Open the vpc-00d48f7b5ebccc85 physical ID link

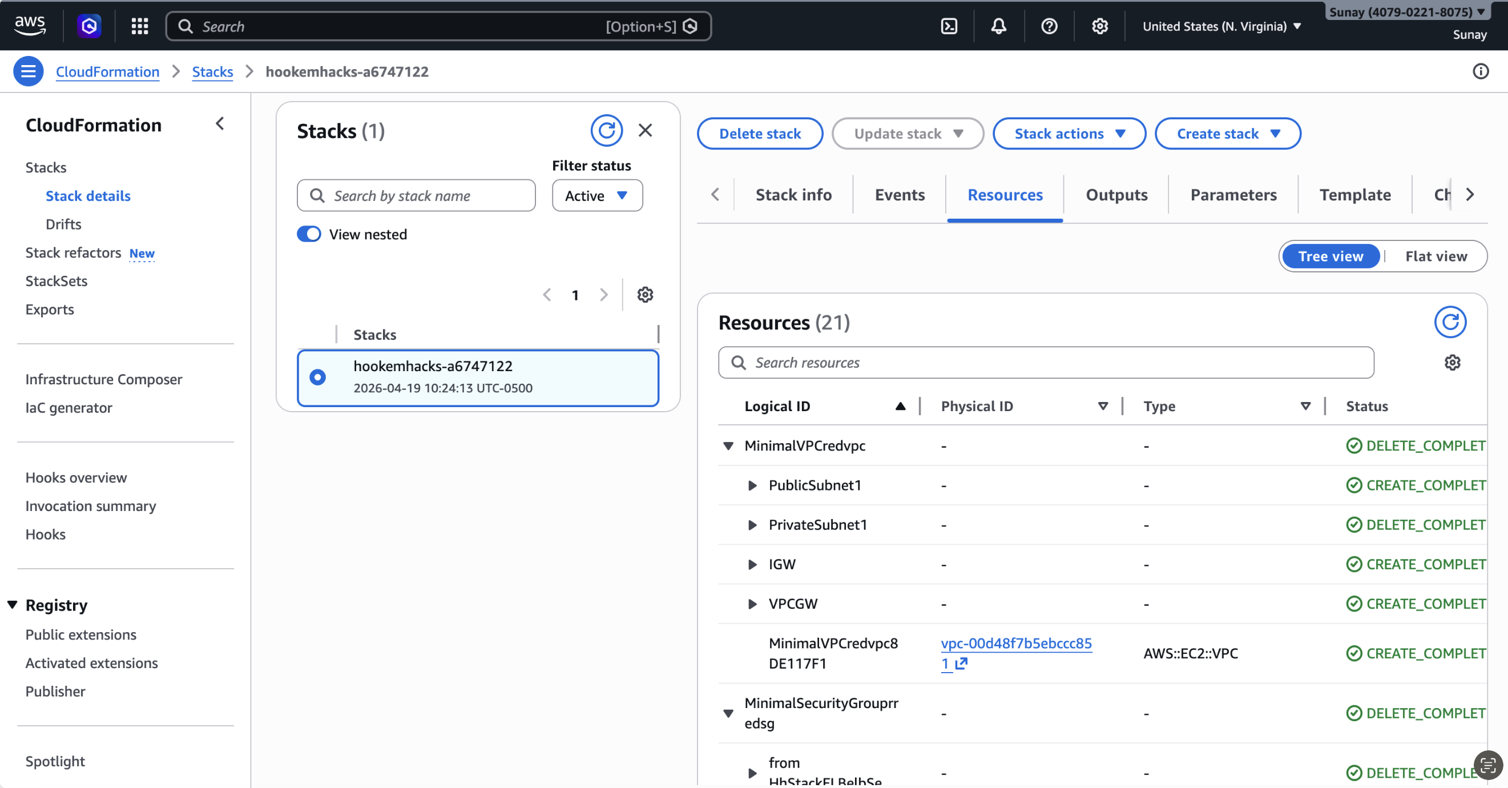pos(1015,644)
